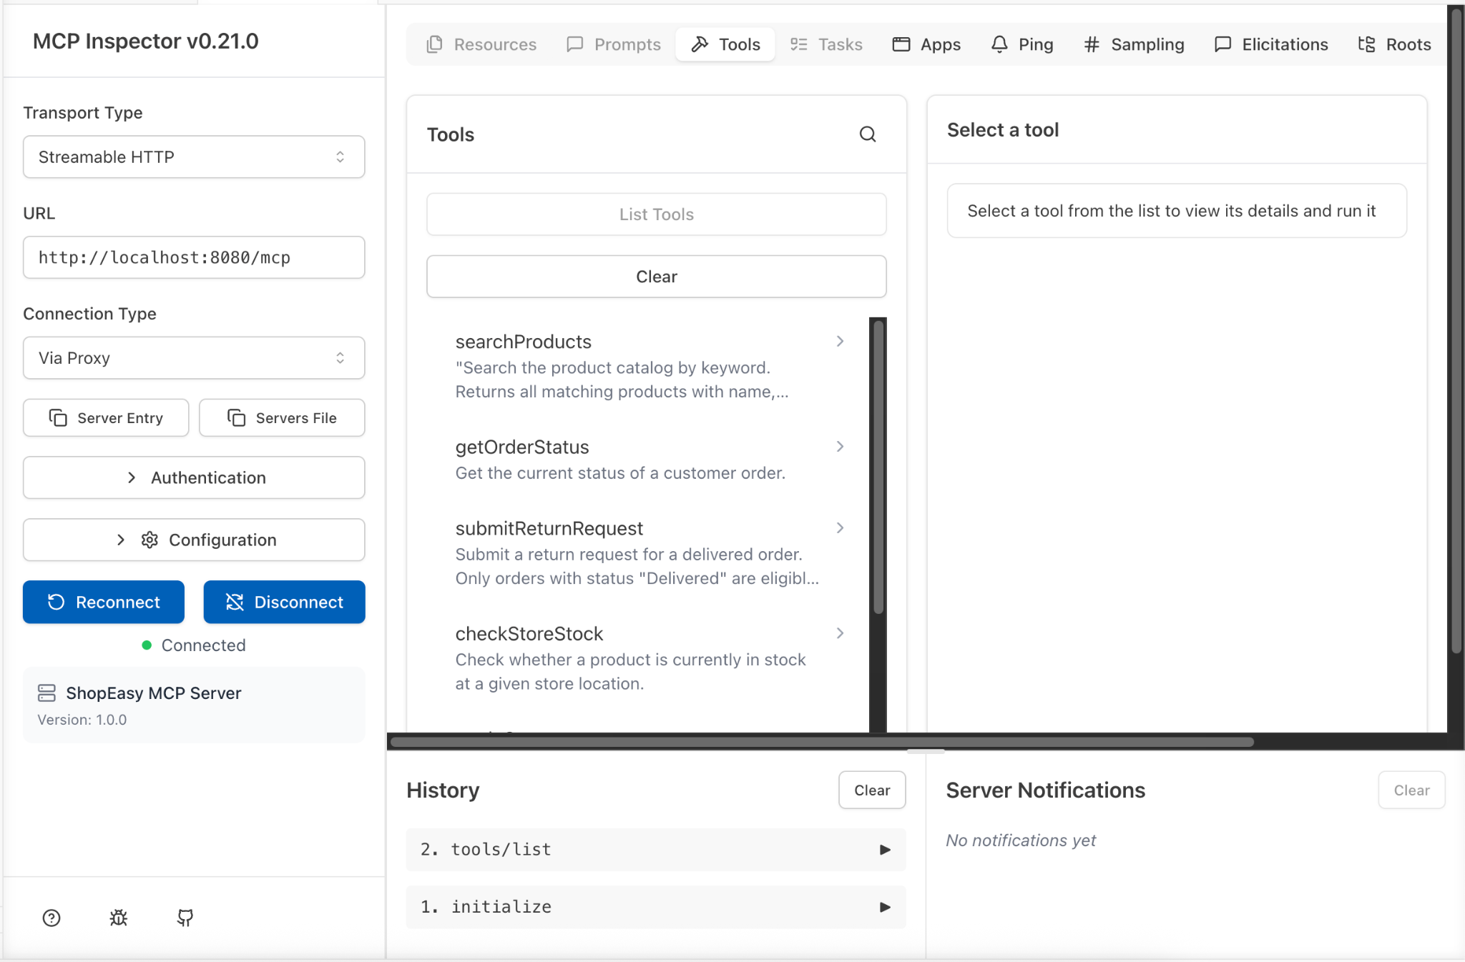Click the getOrderStatus row chevron

[841, 446]
